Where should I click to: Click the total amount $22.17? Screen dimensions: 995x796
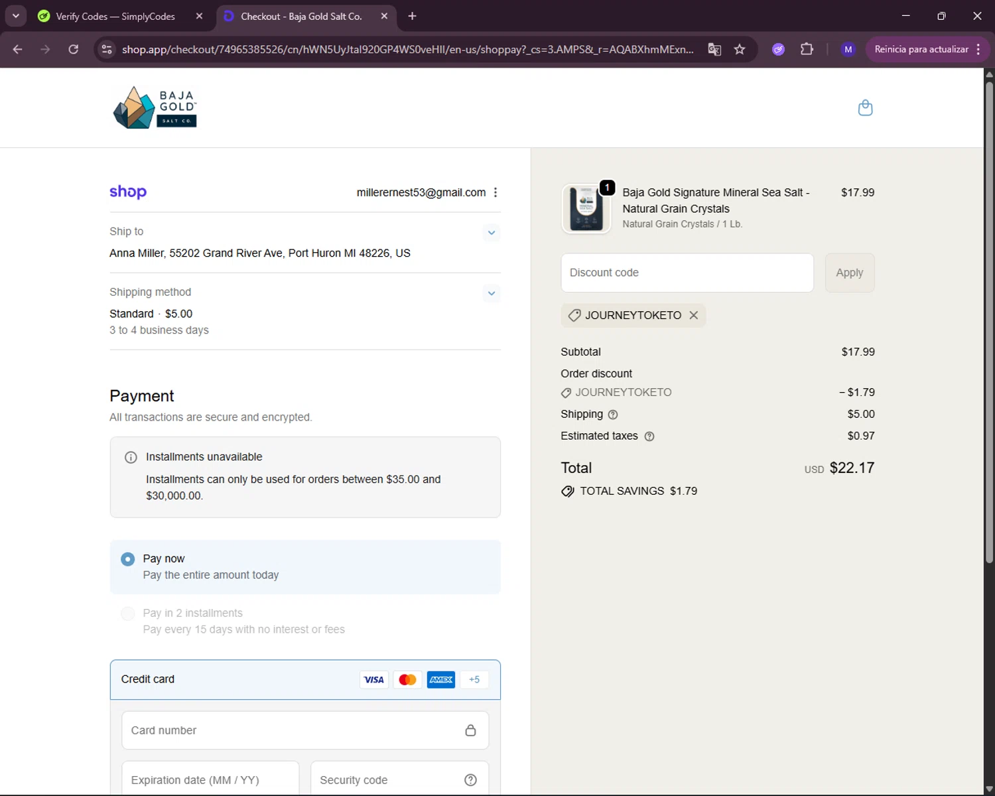tap(852, 468)
